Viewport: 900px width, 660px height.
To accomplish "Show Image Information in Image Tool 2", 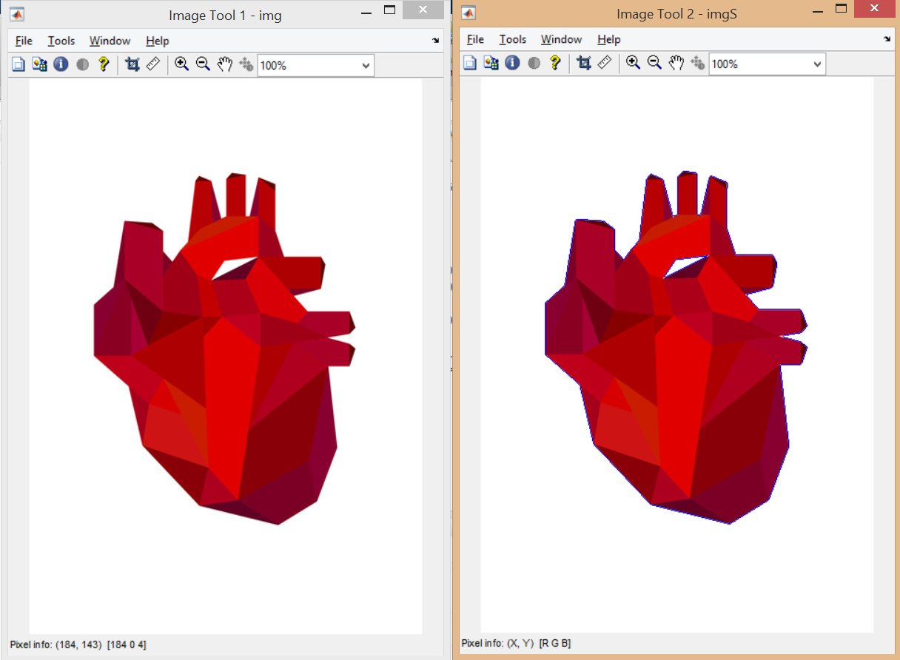I will (511, 63).
